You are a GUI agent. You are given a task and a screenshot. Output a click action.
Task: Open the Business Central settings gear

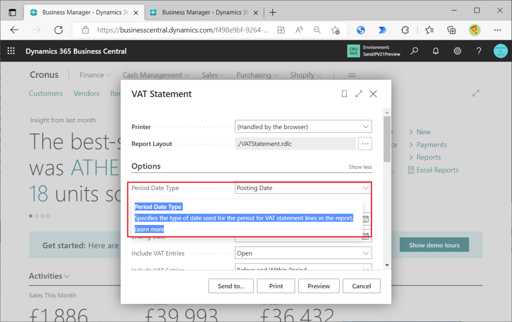click(x=457, y=51)
